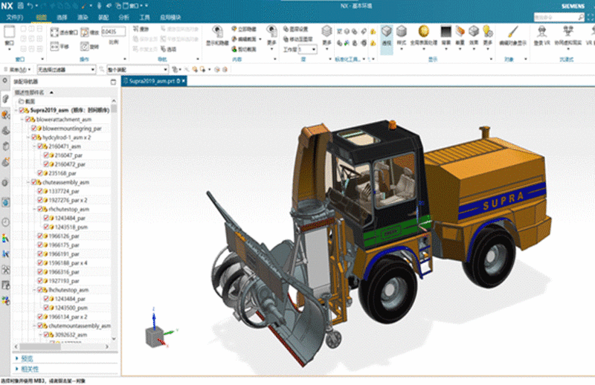The height and width of the screenshot is (385, 595).
Task: Toggle the 235168_par checkbox
Action: (40, 173)
